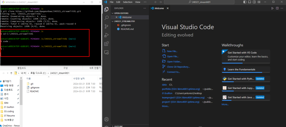Open recent 'project1' SSH workspace
The image size is (286, 127).
pyautogui.click(x=181, y=102)
